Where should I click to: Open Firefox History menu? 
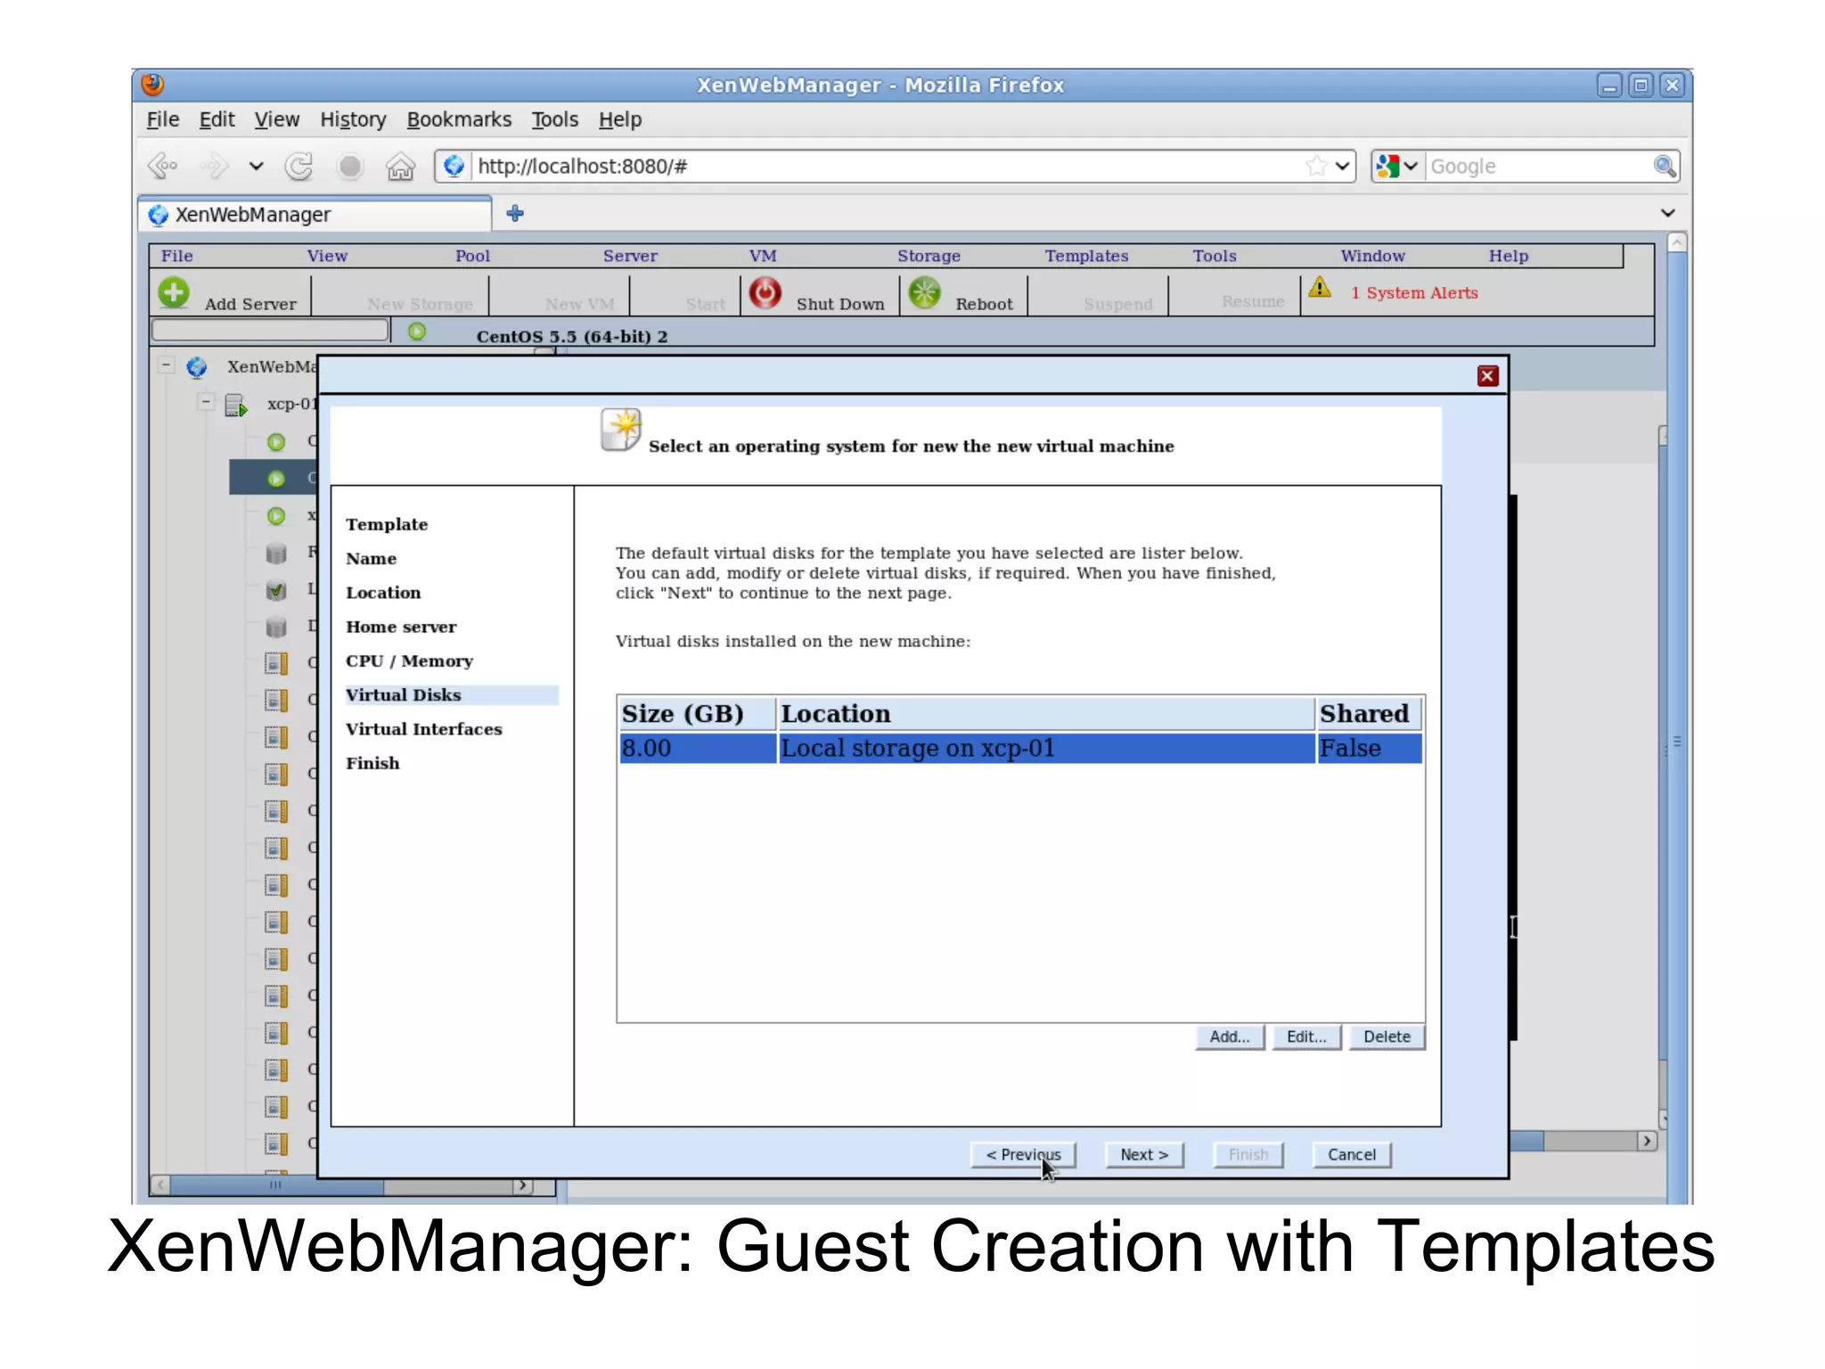point(353,119)
